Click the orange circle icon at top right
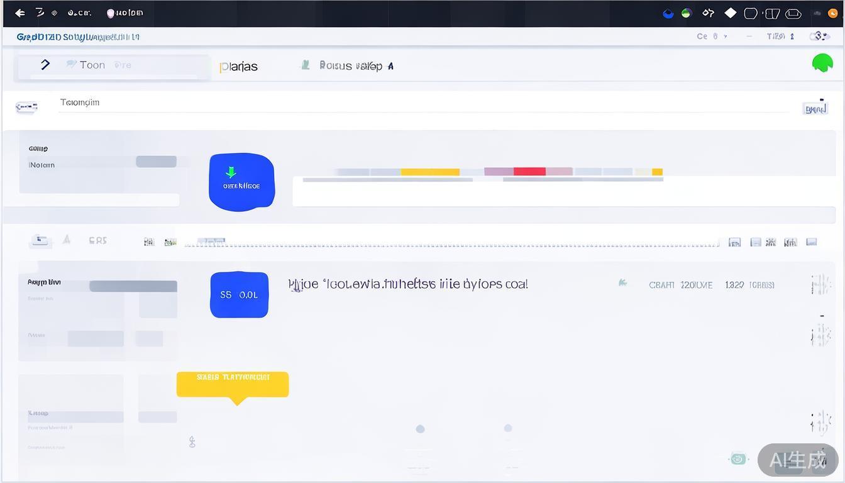Screen dimensions: 845x483 832,13
